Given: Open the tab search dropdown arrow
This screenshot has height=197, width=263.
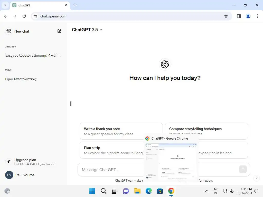Looking at the screenshot, I should [5, 5].
